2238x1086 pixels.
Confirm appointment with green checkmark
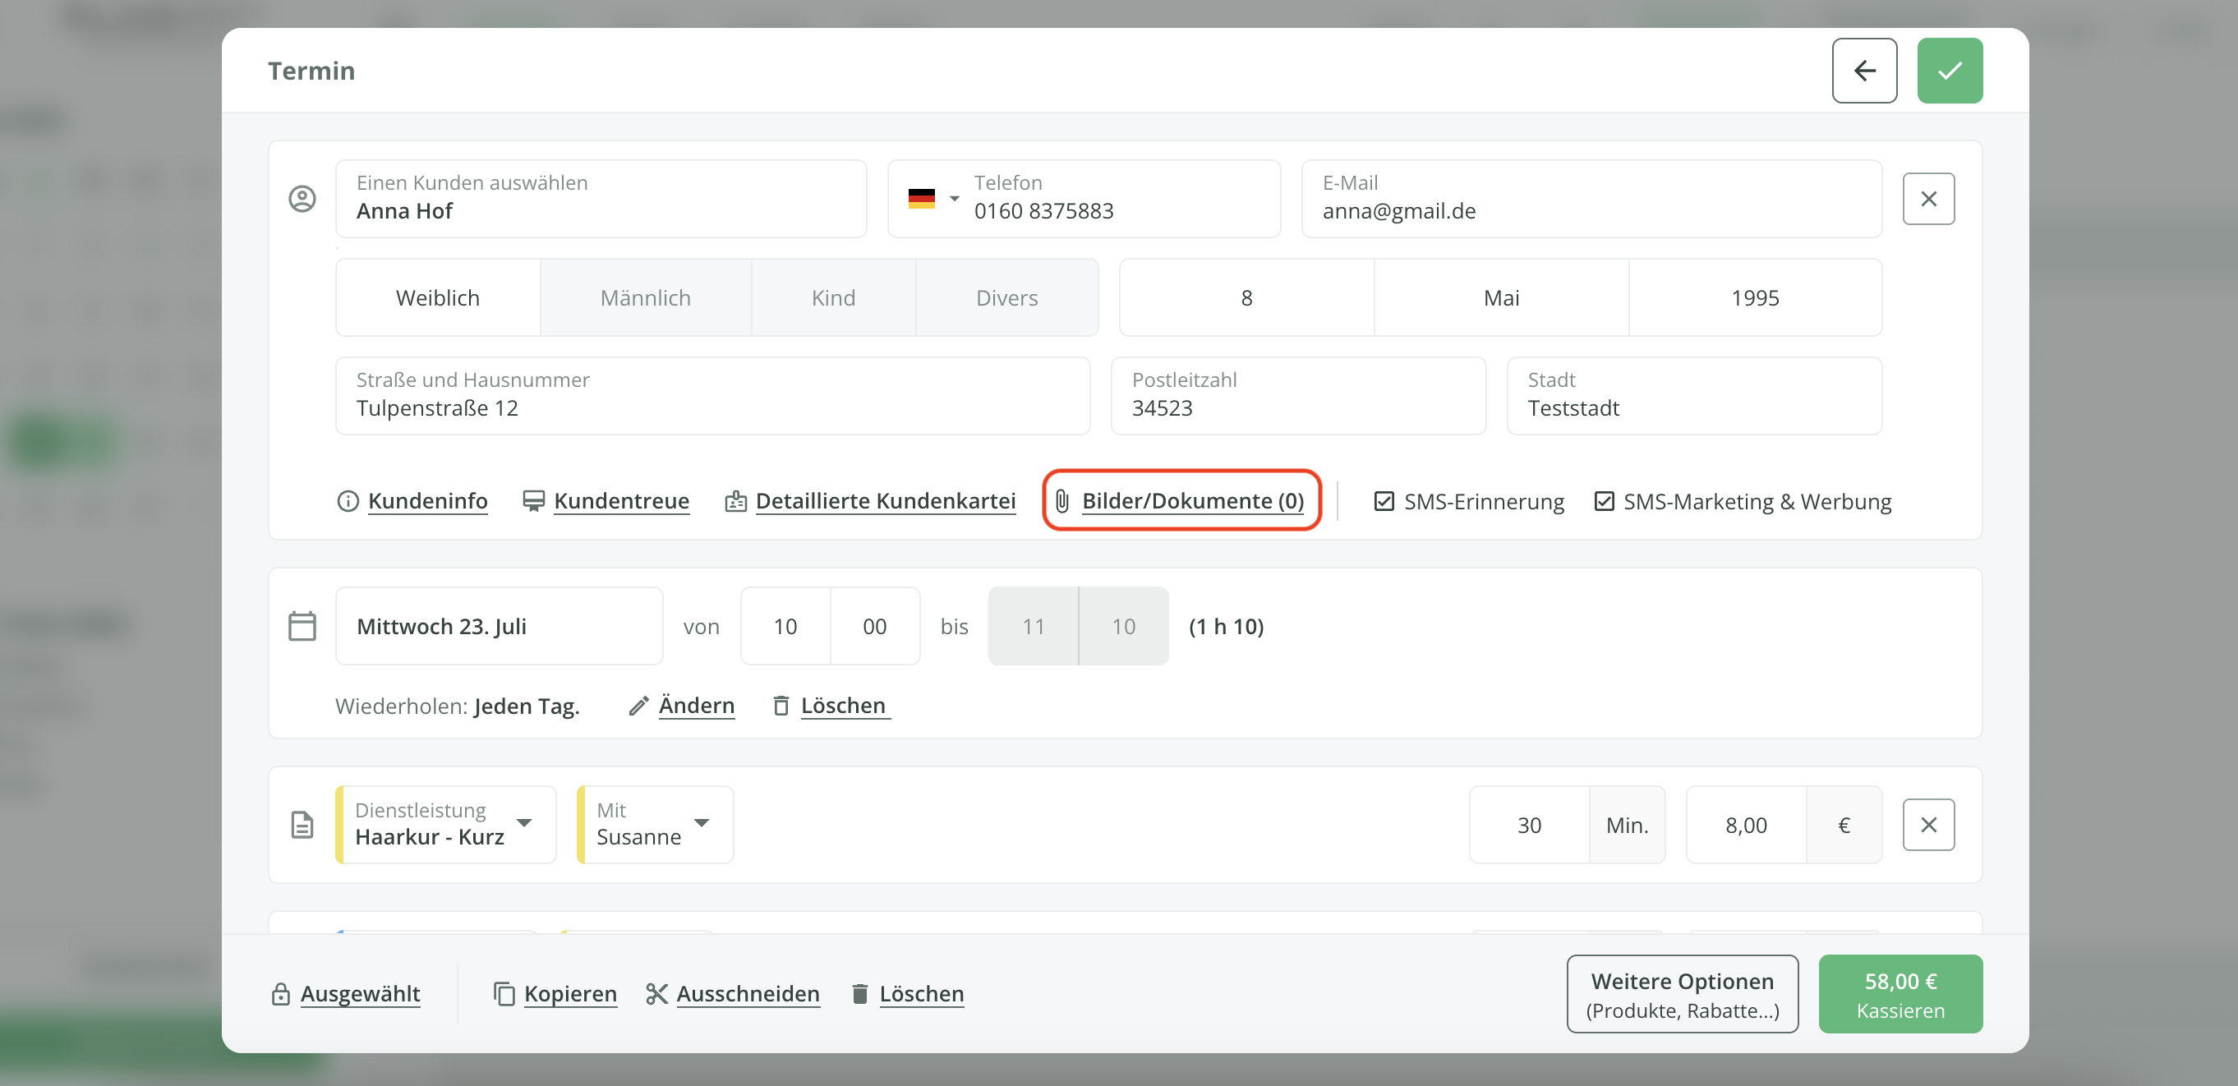point(1949,71)
